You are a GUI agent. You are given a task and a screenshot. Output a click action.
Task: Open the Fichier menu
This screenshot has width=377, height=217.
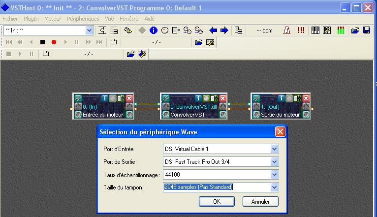10,19
